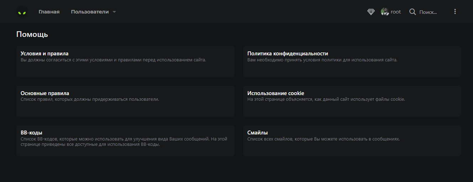Click the green-eyed alien site logo
Screen dimensions: 473x182
[x=22, y=12]
